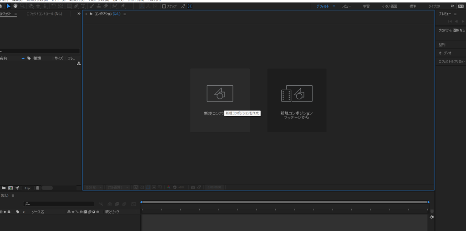Viewport: 466px width, 231px height.
Task: Toggle the timeline lock column switch
Action: coord(9,212)
